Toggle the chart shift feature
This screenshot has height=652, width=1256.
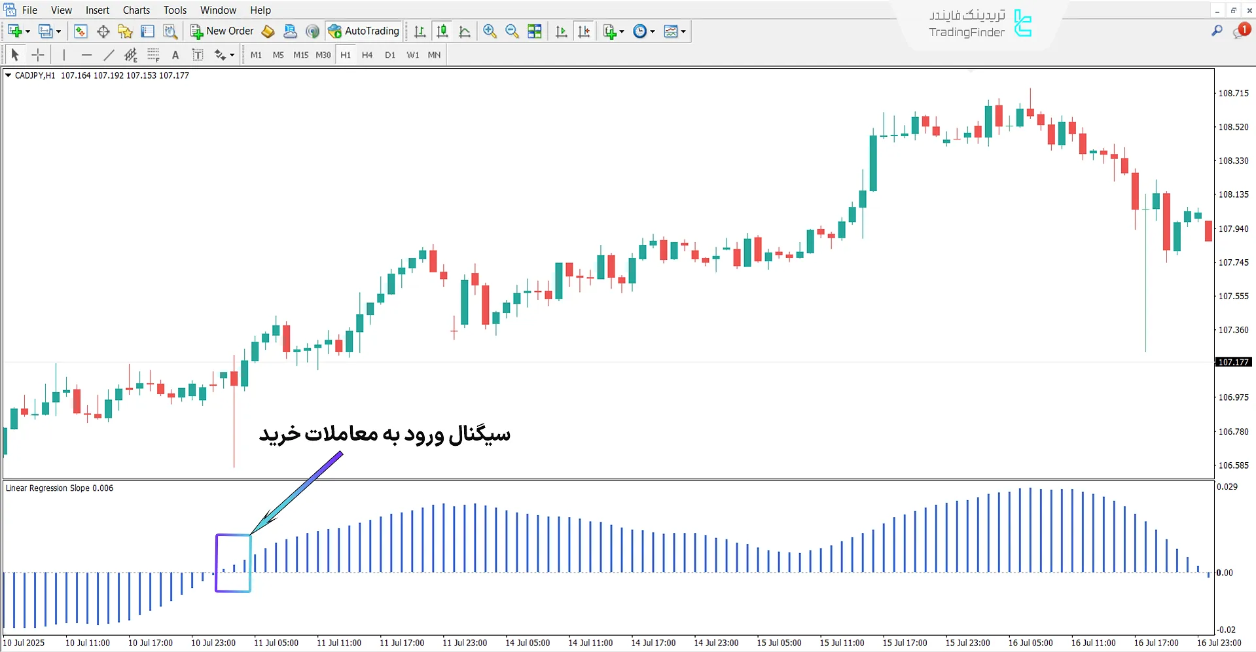coord(584,31)
